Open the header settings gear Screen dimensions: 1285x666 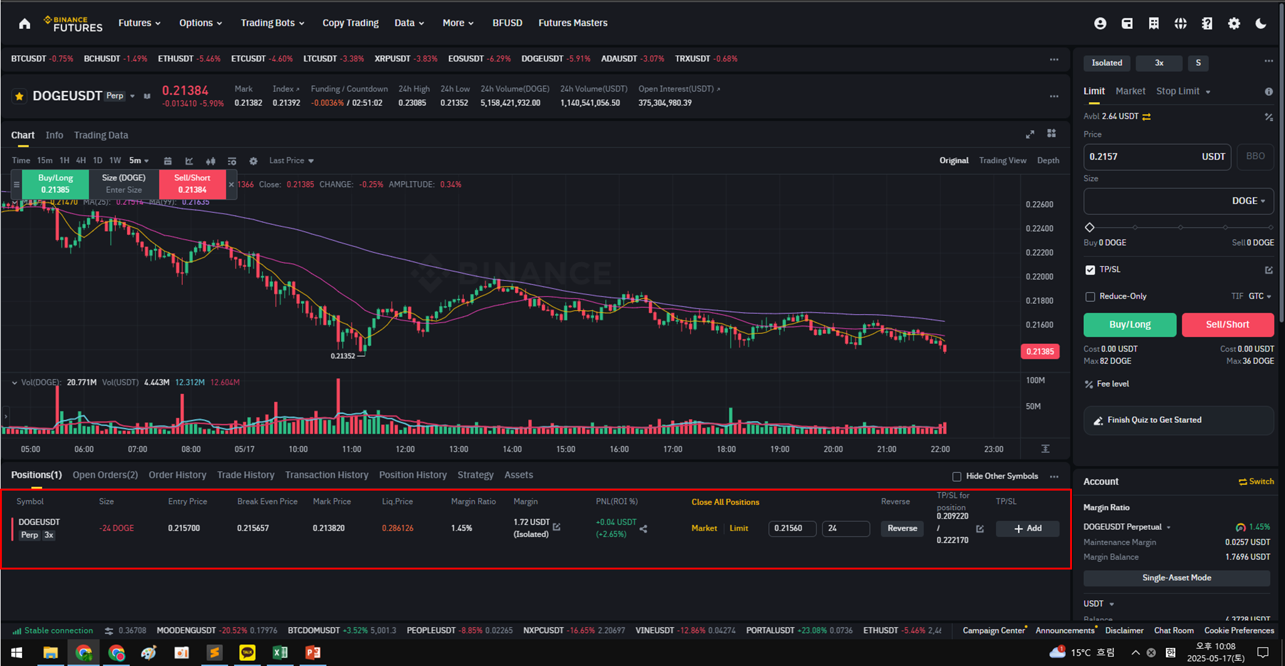coord(1234,23)
